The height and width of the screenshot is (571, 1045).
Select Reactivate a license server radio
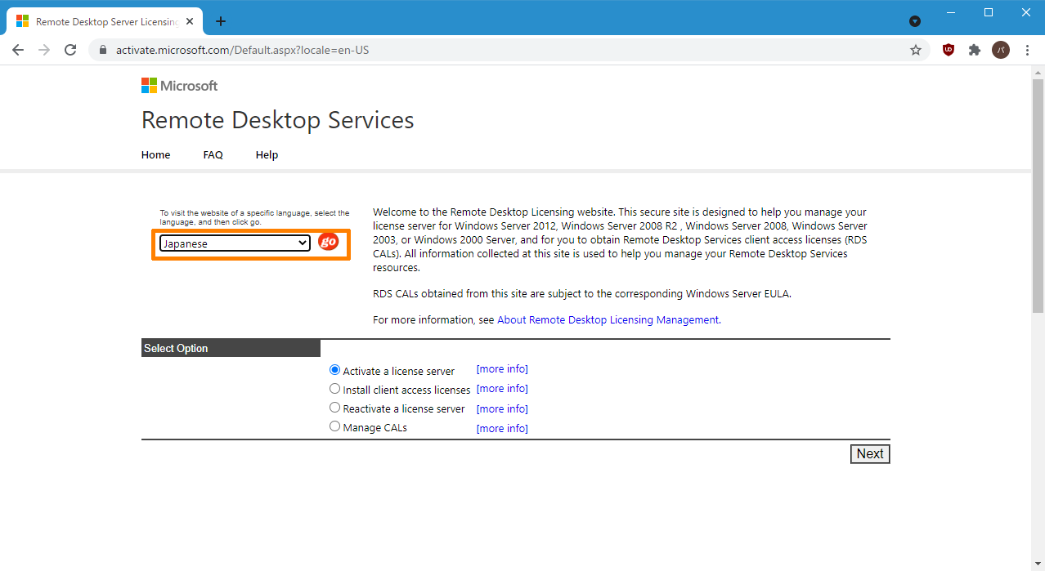(x=334, y=408)
